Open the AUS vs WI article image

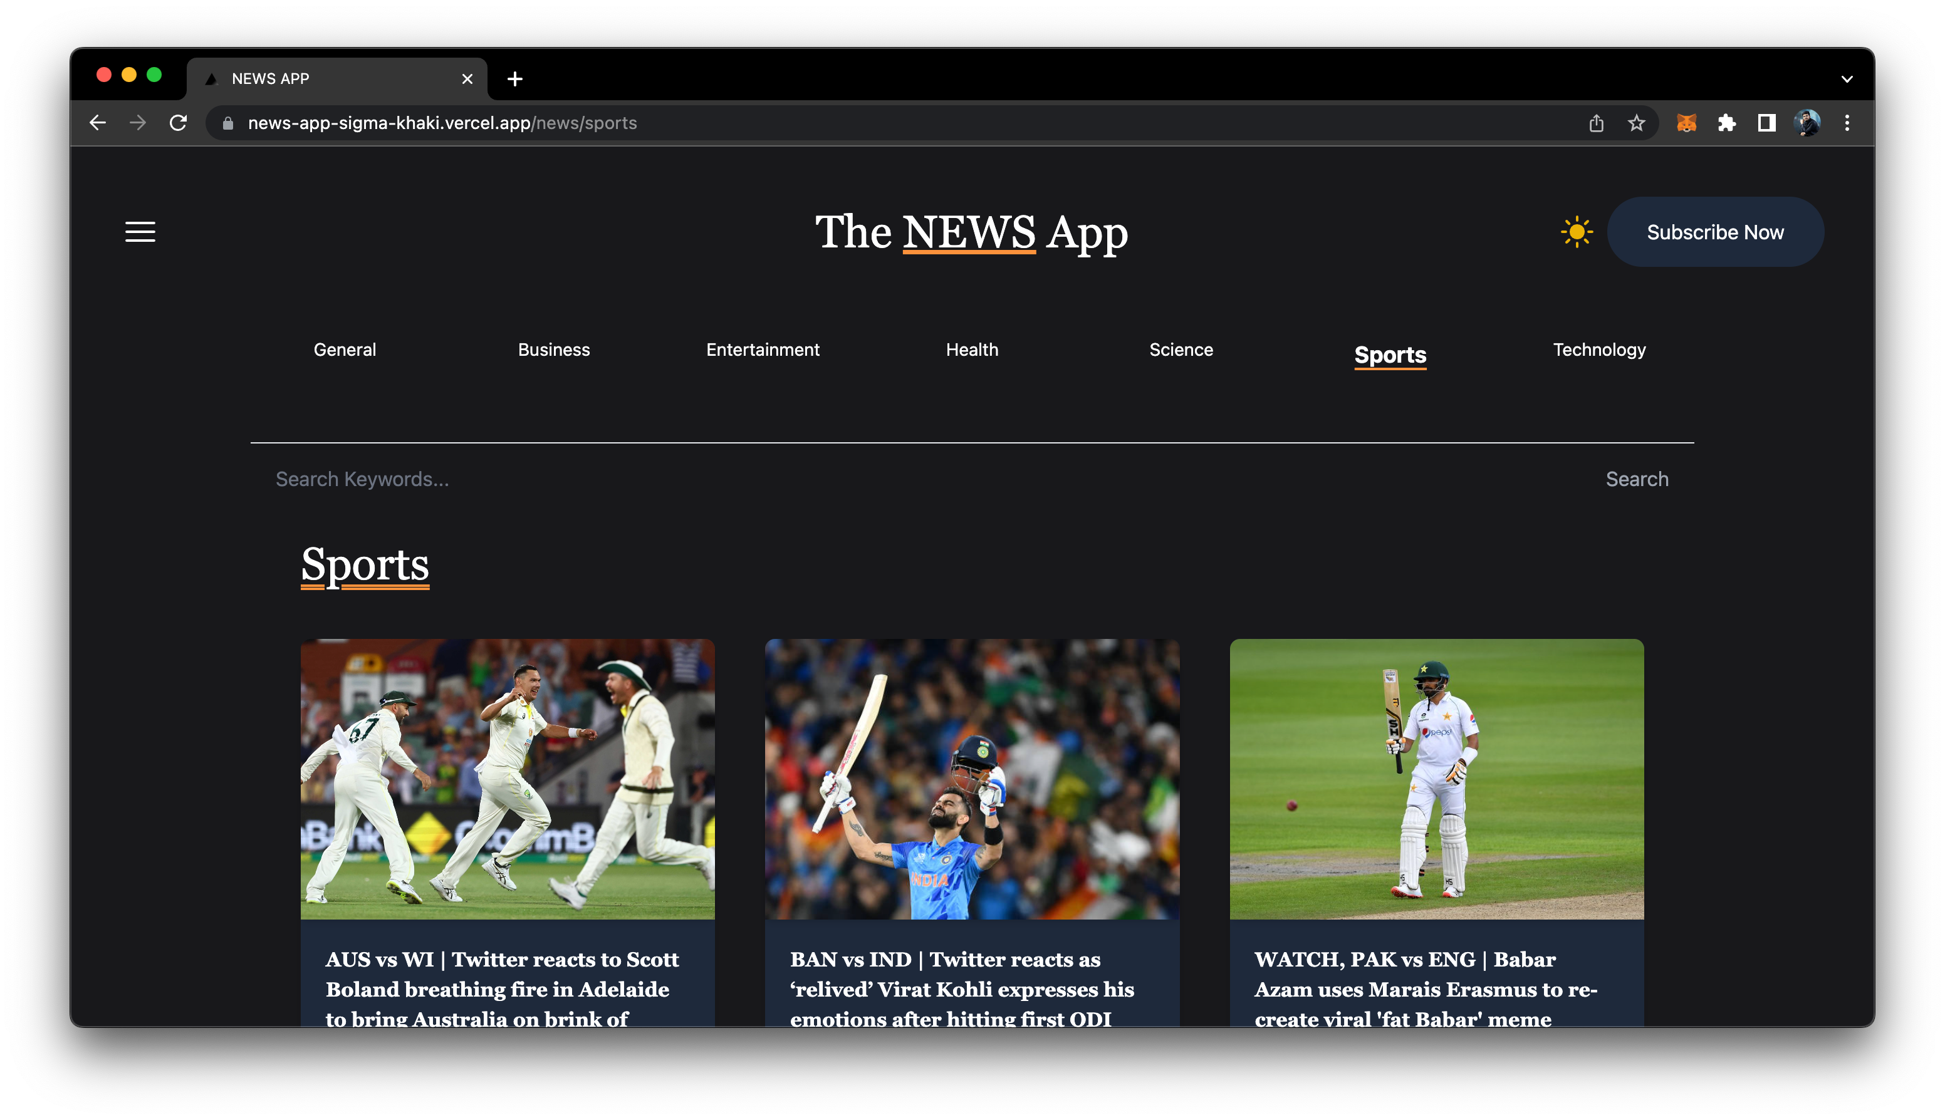click(x=507, y=779)
